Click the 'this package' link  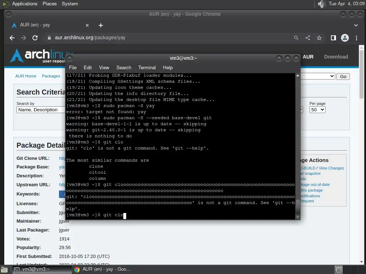[x=312, y=191]
